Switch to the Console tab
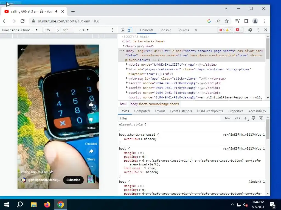This screenshot has height=210, width=281. (x=165, y=30)
